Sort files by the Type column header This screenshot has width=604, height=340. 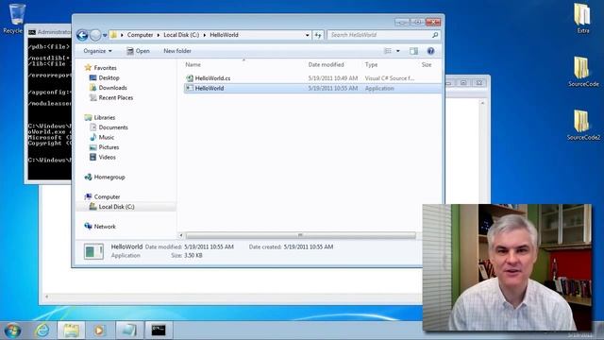371,65
